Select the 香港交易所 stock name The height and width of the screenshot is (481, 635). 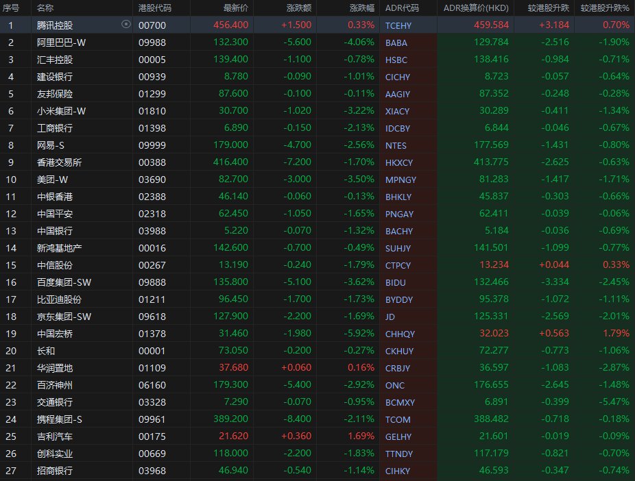(59, 162)
